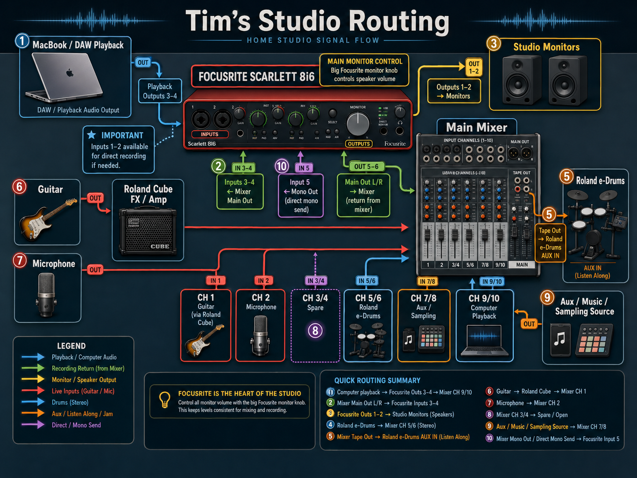Click the MAIN label on the mixer
This screenshot has width=637, height=478.
point(522,265)
